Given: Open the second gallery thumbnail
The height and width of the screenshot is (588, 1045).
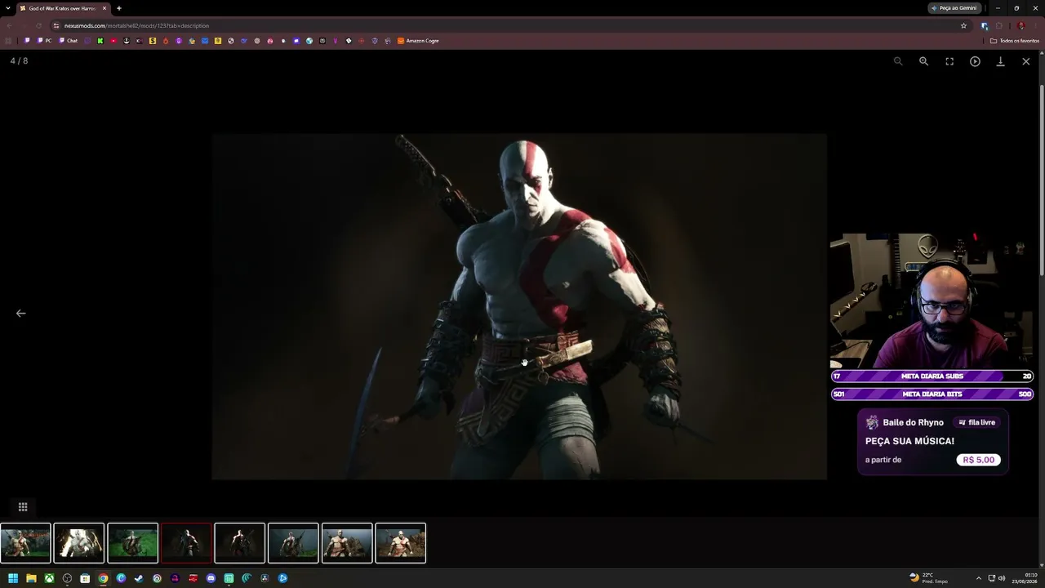Looking at the screenshot, I should (79, 543).
